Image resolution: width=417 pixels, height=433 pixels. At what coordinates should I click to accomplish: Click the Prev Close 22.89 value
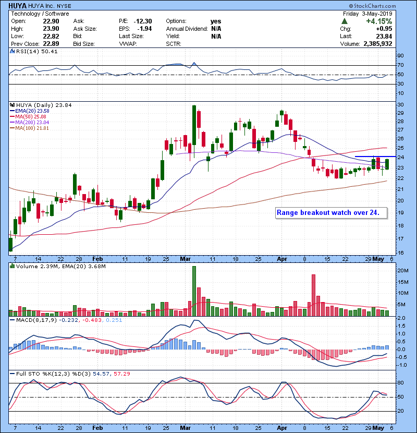coord(51,44)
